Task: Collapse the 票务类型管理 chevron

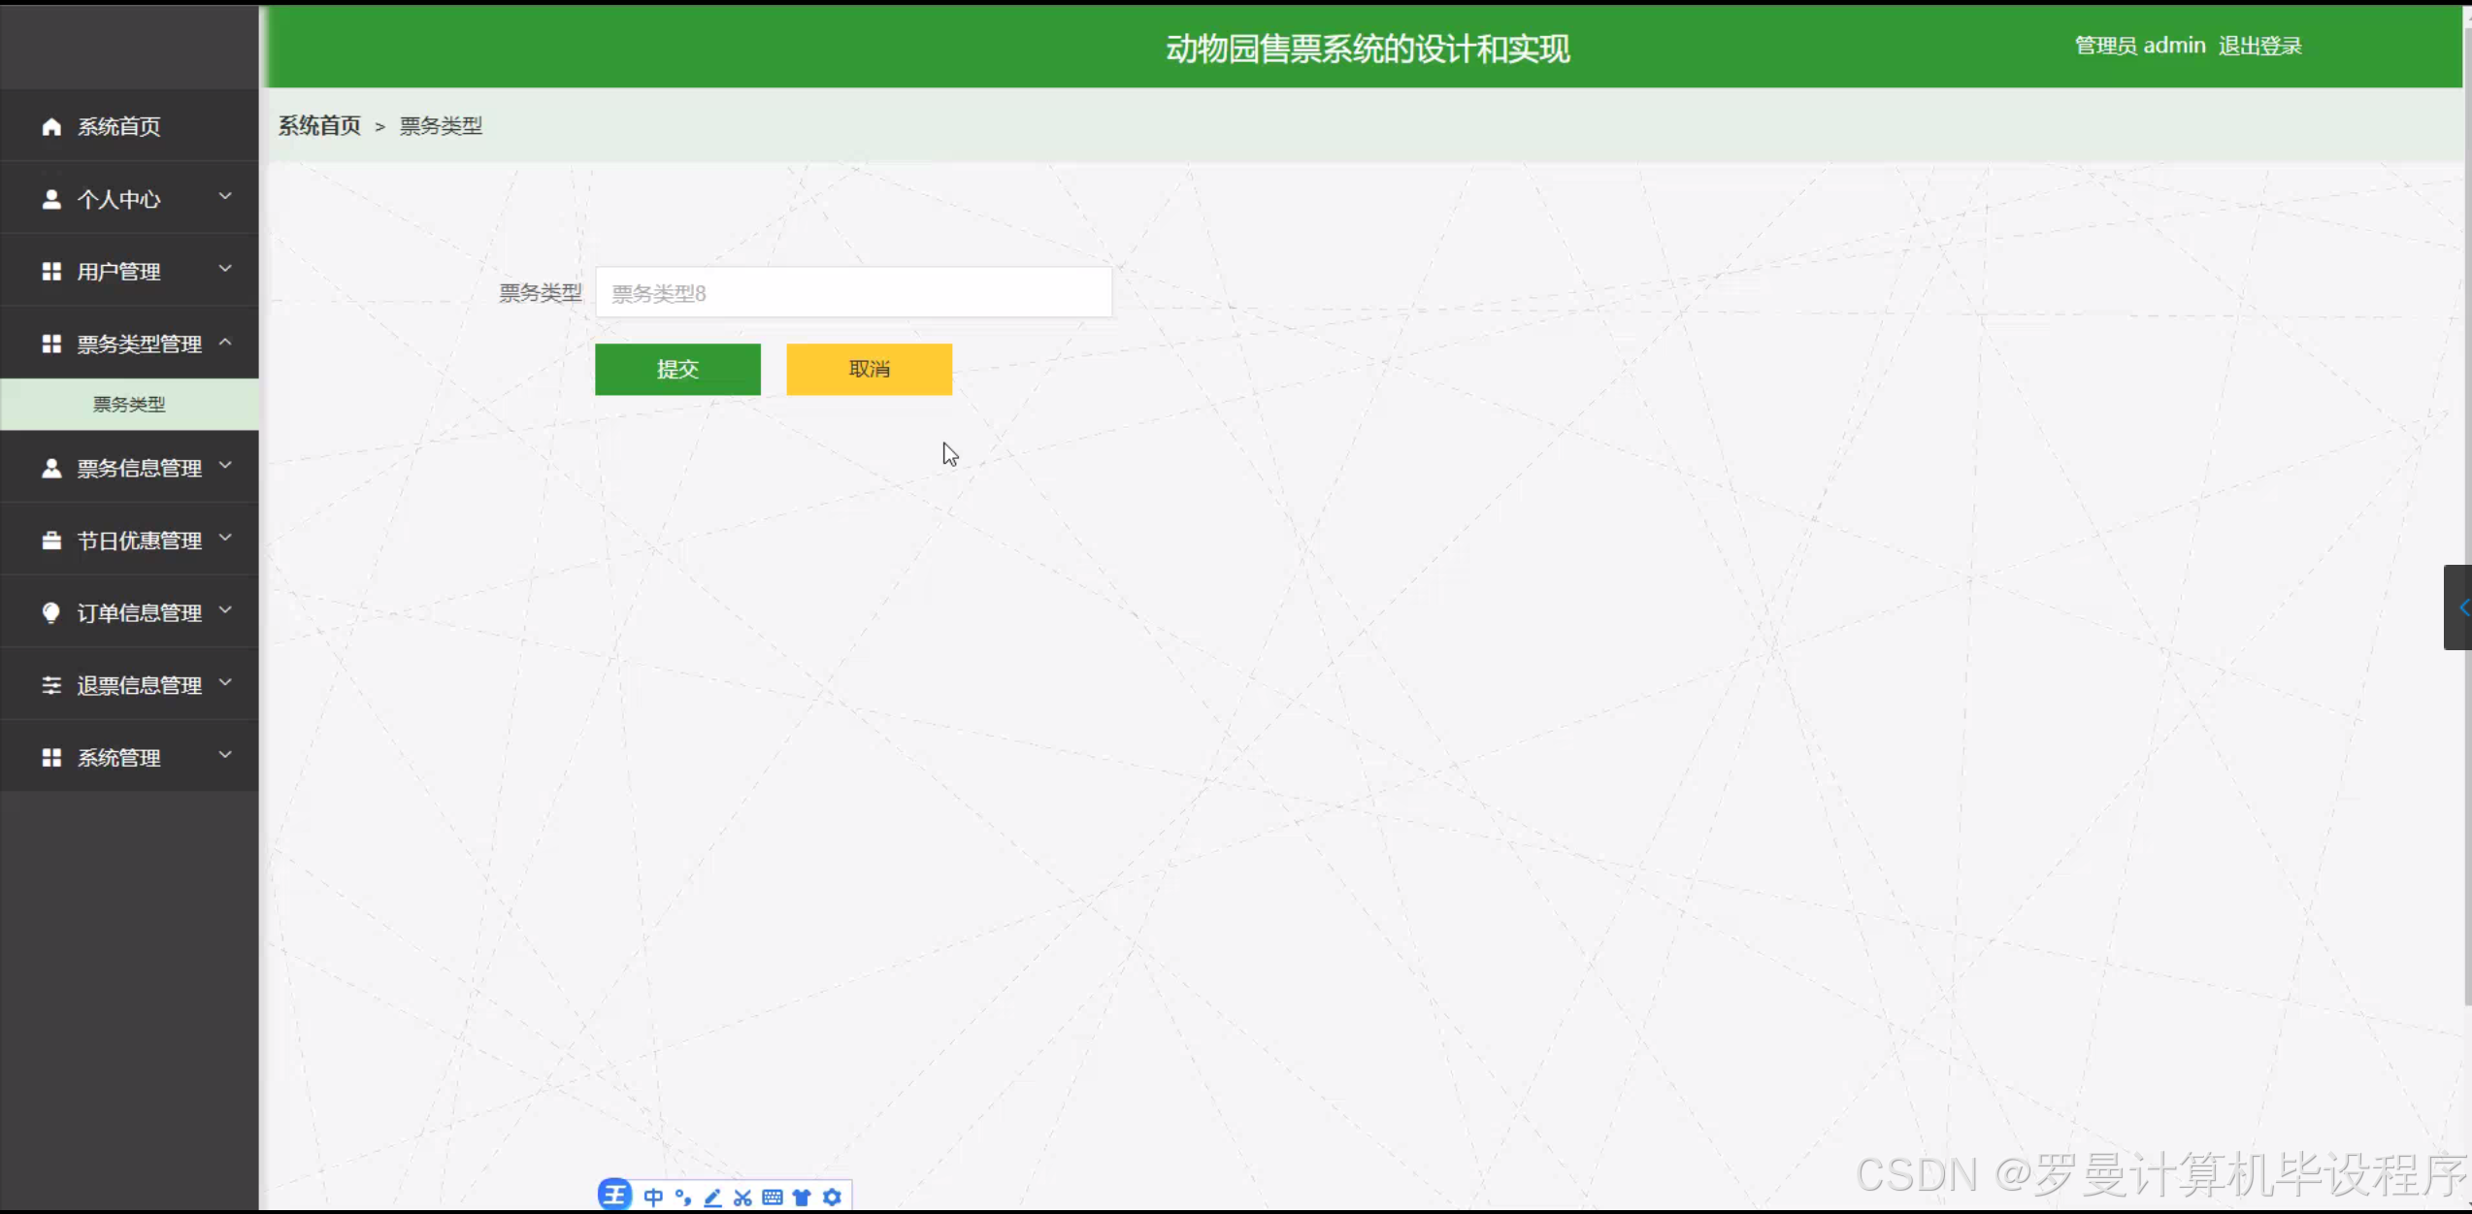Action: (x=225, y=342)
